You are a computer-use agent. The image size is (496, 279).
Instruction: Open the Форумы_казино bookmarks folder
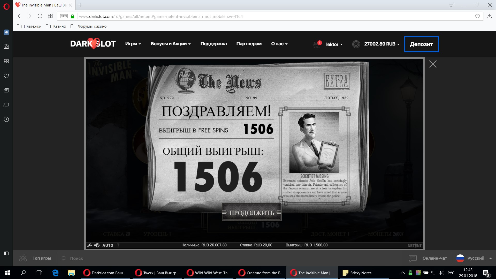point(88,26)
